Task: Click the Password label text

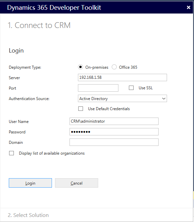Action: pyautogui.click(x=17, y=132)
